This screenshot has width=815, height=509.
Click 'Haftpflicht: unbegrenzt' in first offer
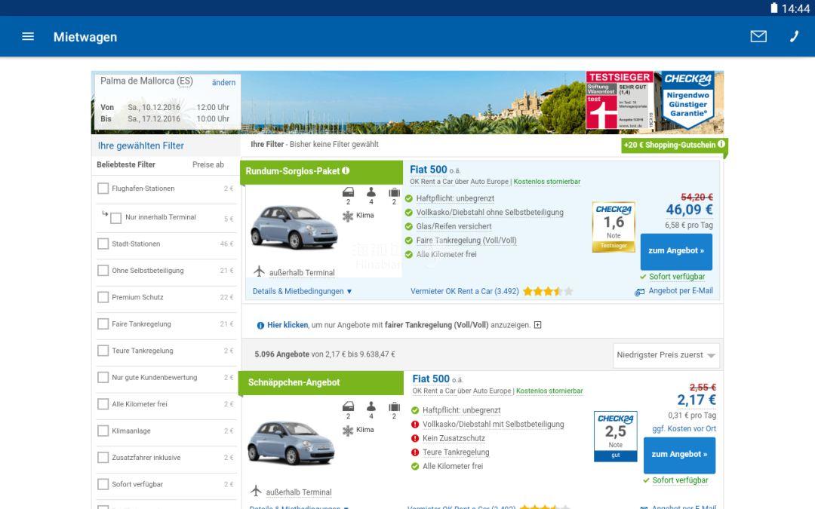455,198
